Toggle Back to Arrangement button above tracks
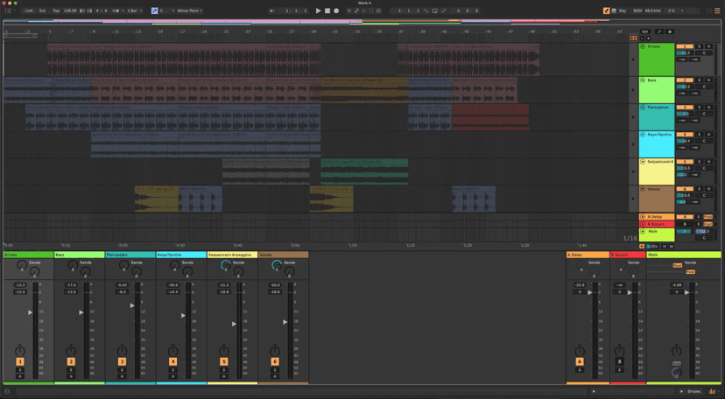The width and height of the screenshot is (725, 399). 633,38
